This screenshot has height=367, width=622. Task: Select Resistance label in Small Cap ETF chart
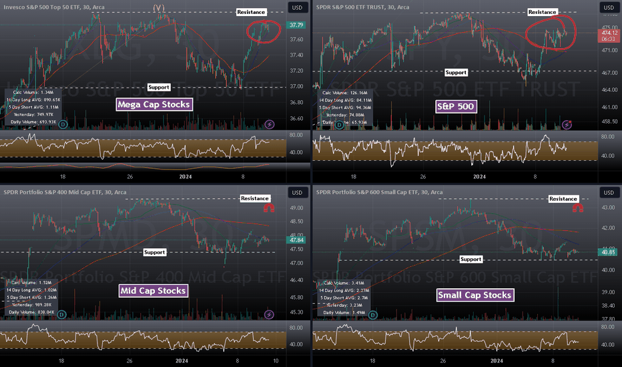pos(563,199)
